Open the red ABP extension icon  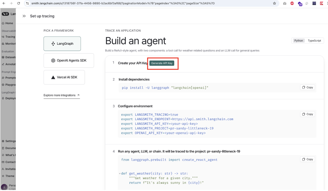(x=292, y=3)
